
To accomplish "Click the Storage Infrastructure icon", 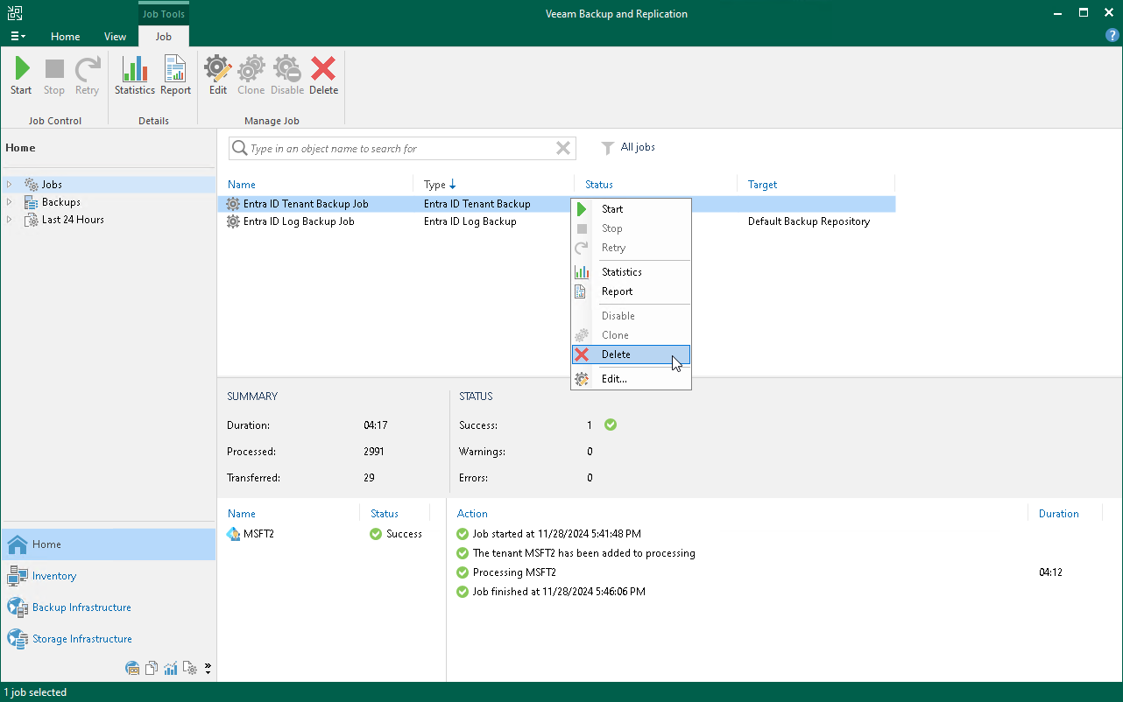I will 18,639.
